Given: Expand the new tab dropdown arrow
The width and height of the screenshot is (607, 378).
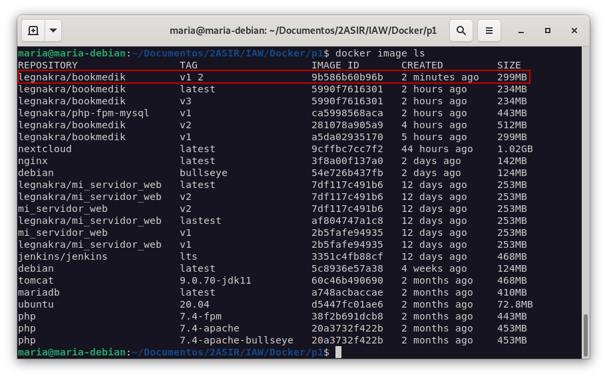Looking at the screenshot, I should click(53, 31).
